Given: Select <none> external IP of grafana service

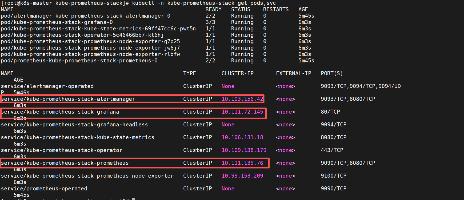Looking at the screenshot, I should tap(286, 112).
